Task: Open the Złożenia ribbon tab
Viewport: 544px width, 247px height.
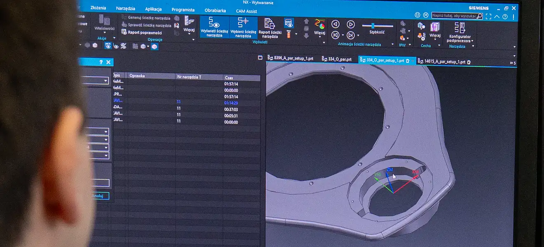Action: (98, 8)
